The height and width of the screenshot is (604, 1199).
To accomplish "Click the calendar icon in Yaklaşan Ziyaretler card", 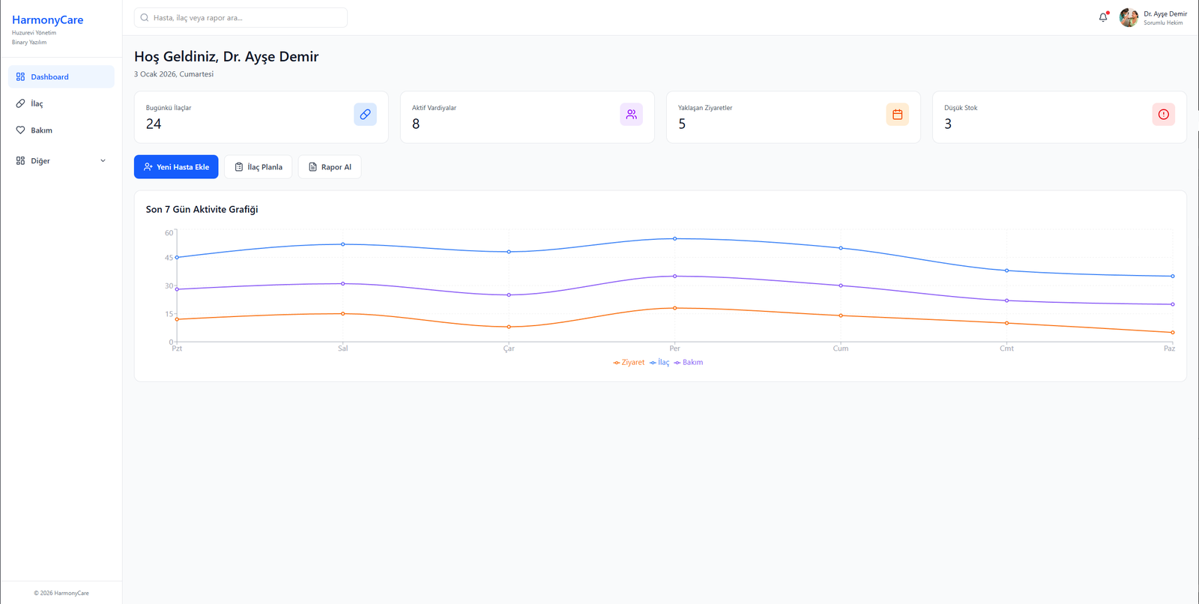I will point(897,115).
